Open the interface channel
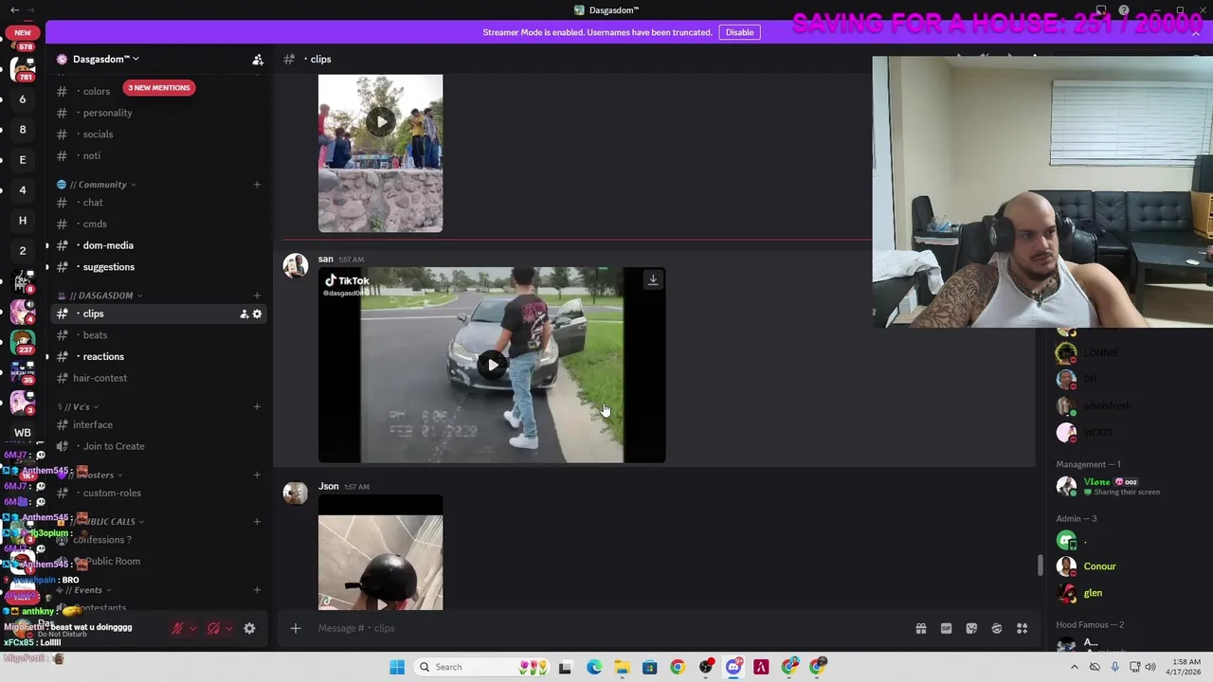 tap(157, 424)
